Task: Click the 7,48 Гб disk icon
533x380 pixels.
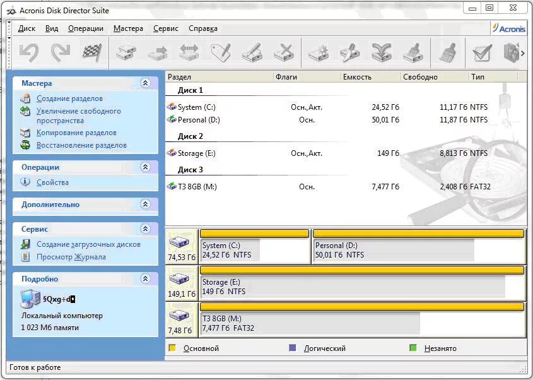Action: pyautogui.click(x=179, y=316)
